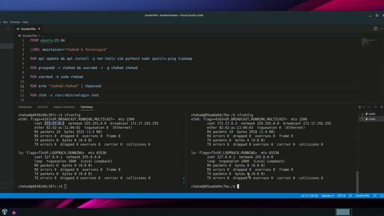Focus the left terminal prompt chahad@46302d6c397c
Image resolution: width=384 pixels, height=216 pixels.
pyautogui.click(x=40, y=187)
